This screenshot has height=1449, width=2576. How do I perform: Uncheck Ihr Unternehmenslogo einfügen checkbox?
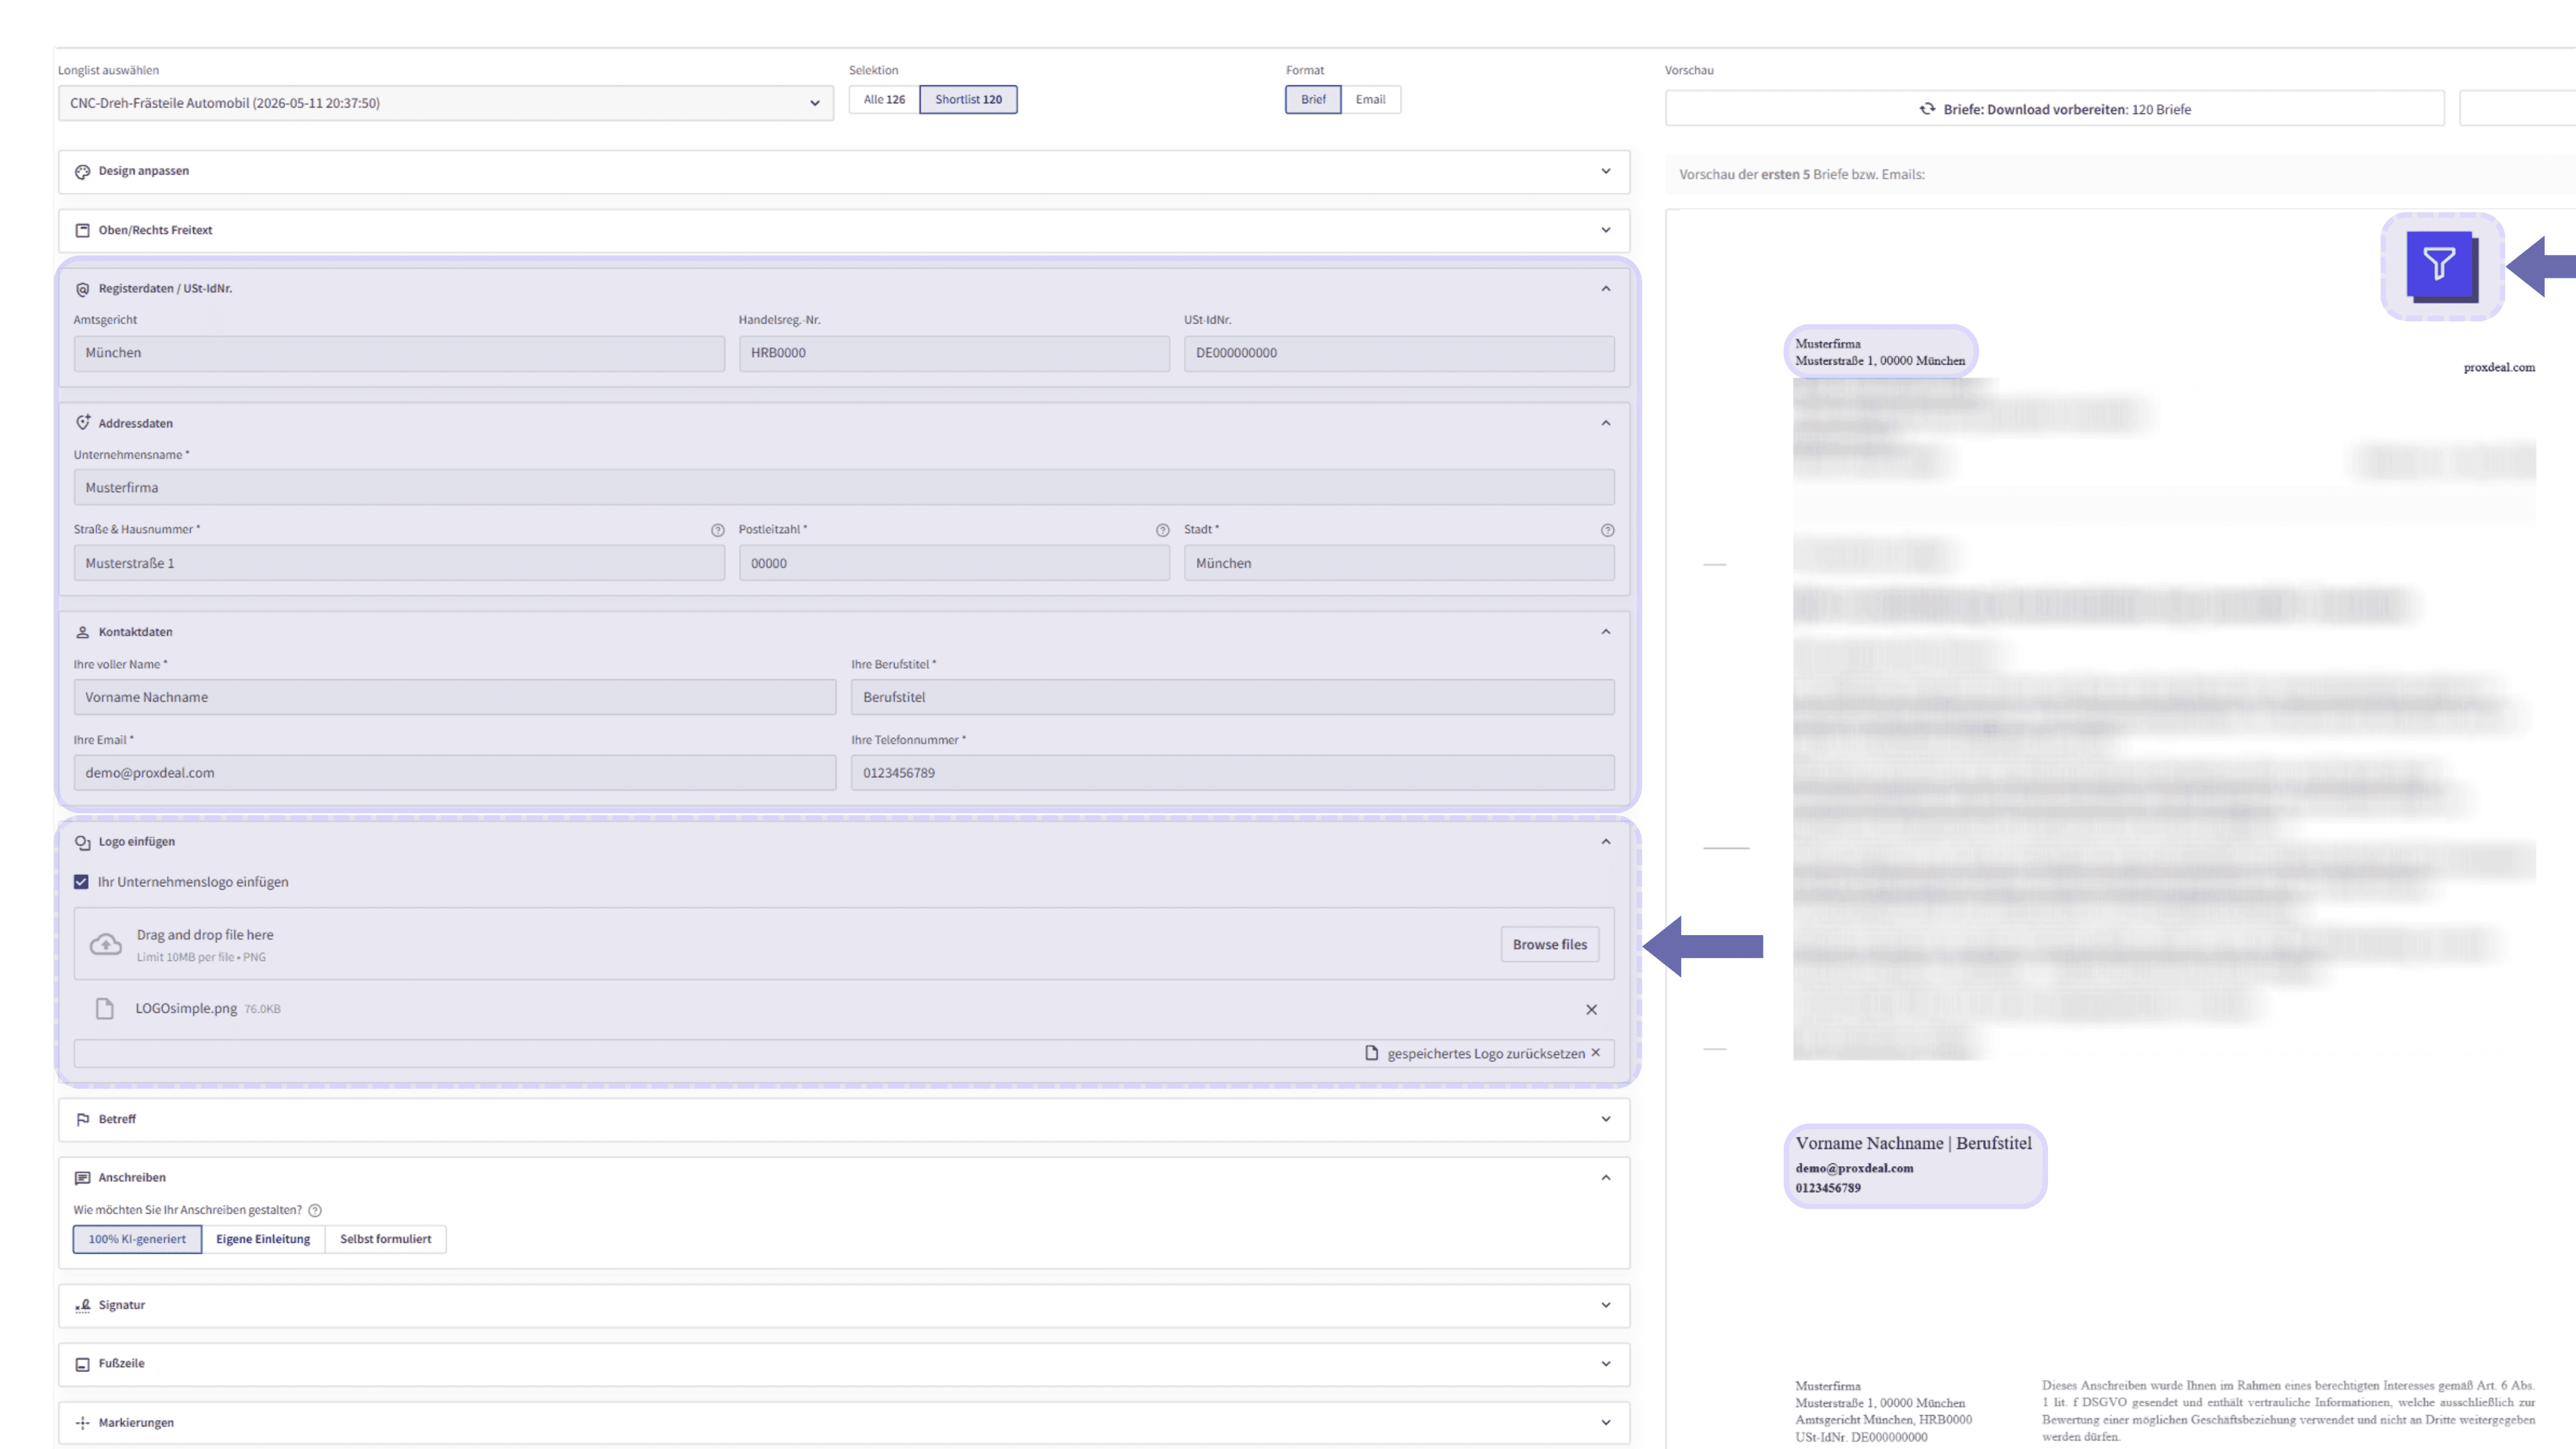pyautogui.click(x=81, y=882)
